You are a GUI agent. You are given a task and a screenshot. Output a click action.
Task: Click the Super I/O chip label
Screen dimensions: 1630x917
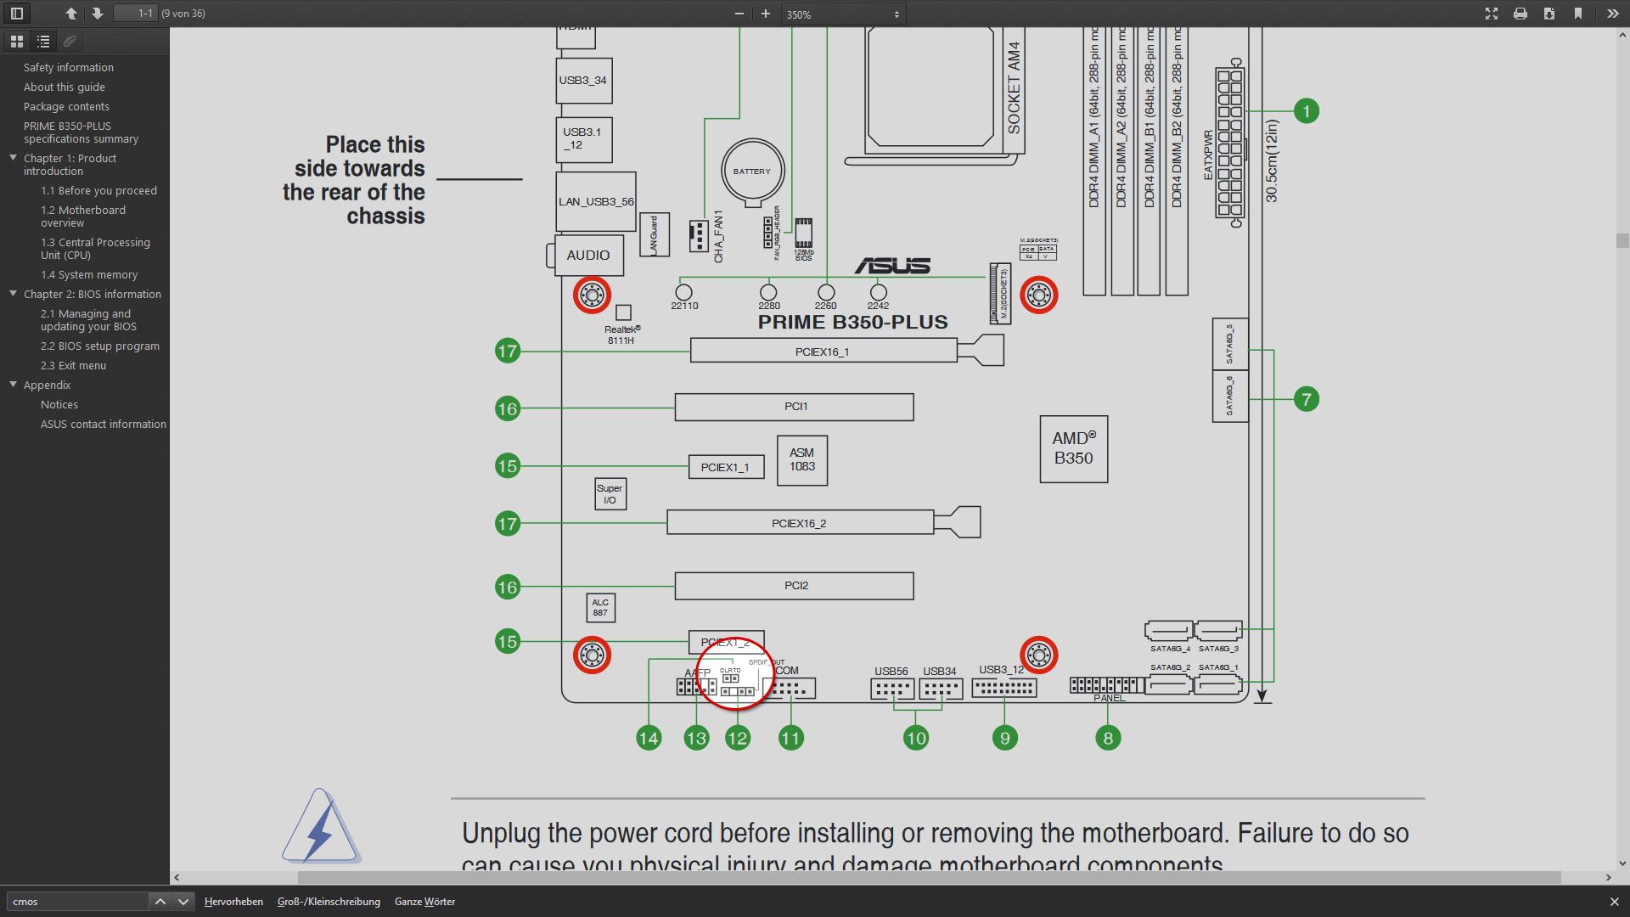[x=610, y=494]
